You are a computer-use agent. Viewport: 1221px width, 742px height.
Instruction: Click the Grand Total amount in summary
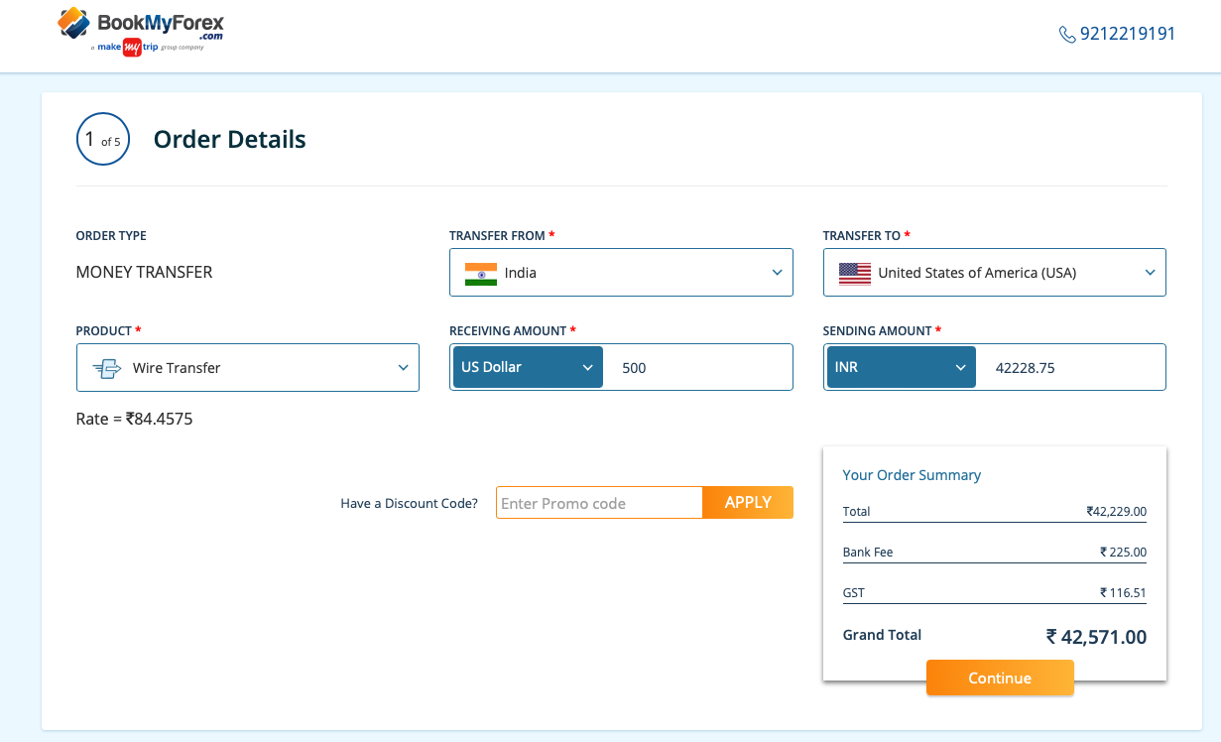click(1096, 637)
